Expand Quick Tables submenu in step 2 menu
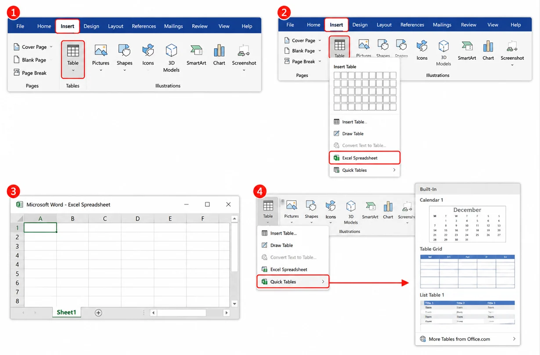The height and width of the screenshot is (355, 540). point(394,170)
